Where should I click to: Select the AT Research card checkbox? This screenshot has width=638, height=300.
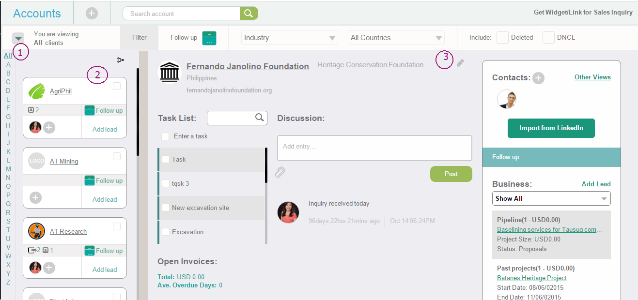117,226
